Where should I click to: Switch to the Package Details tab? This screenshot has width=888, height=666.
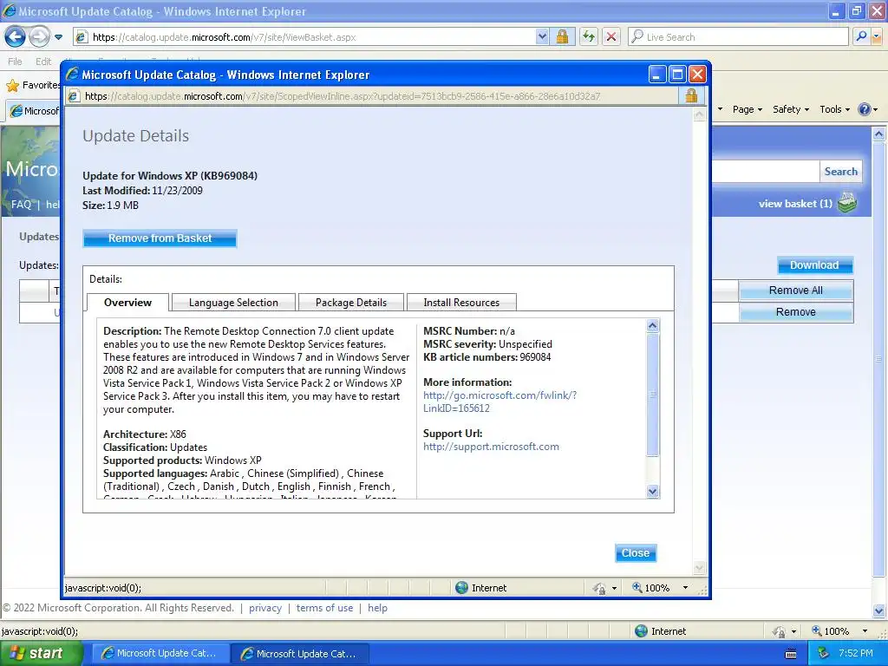pyautogui.click(x=351, y=303)
